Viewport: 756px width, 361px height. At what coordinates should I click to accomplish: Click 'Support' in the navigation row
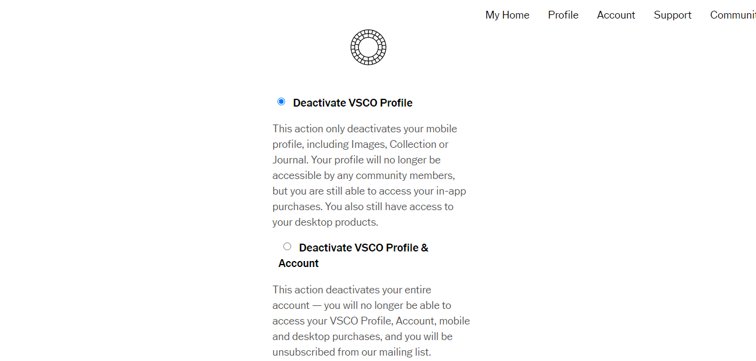click(x=672, y=15)
